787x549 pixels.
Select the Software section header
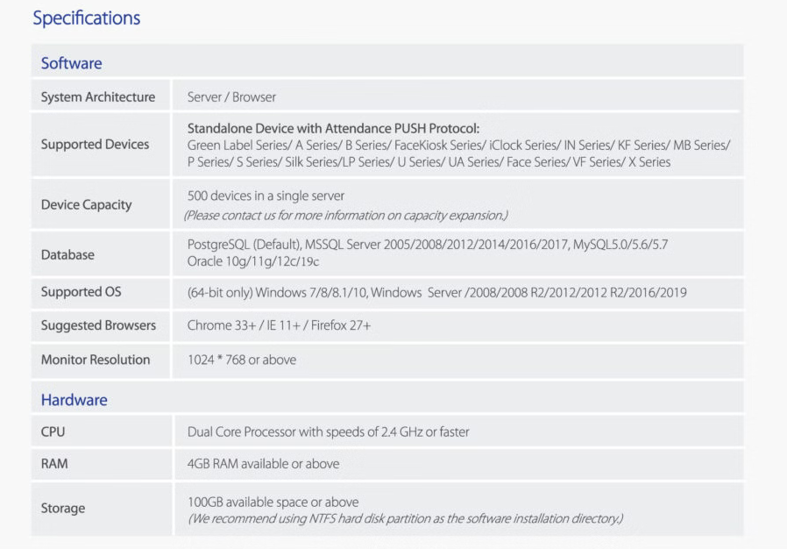[71, 63]
